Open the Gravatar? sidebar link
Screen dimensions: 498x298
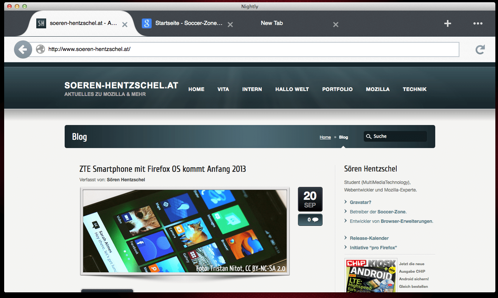point(360,202)
